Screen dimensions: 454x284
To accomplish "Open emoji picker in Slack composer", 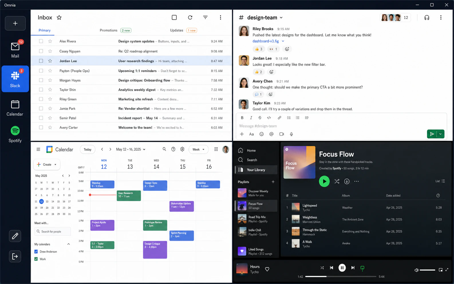I will (x=261, y=134).
